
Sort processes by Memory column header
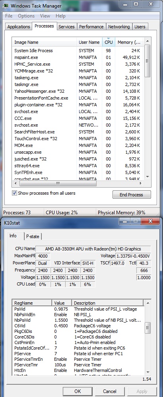[129, 42]
